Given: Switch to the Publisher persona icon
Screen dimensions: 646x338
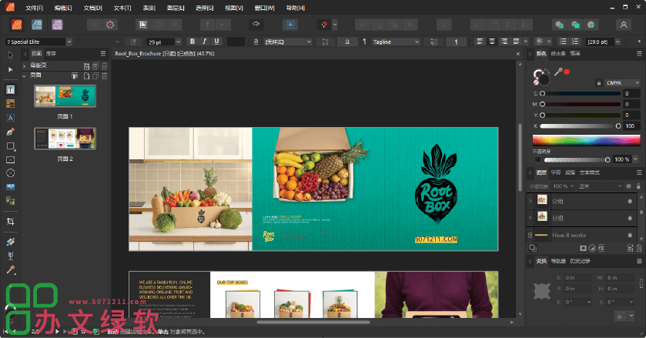Looking at the screenshot, I should (17, 25).
